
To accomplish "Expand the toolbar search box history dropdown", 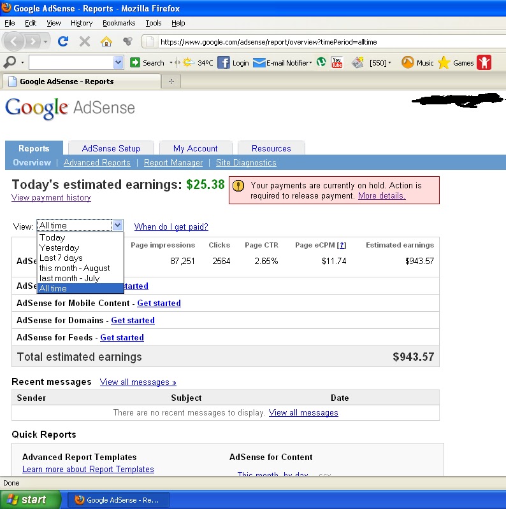I will pos(119,62).
